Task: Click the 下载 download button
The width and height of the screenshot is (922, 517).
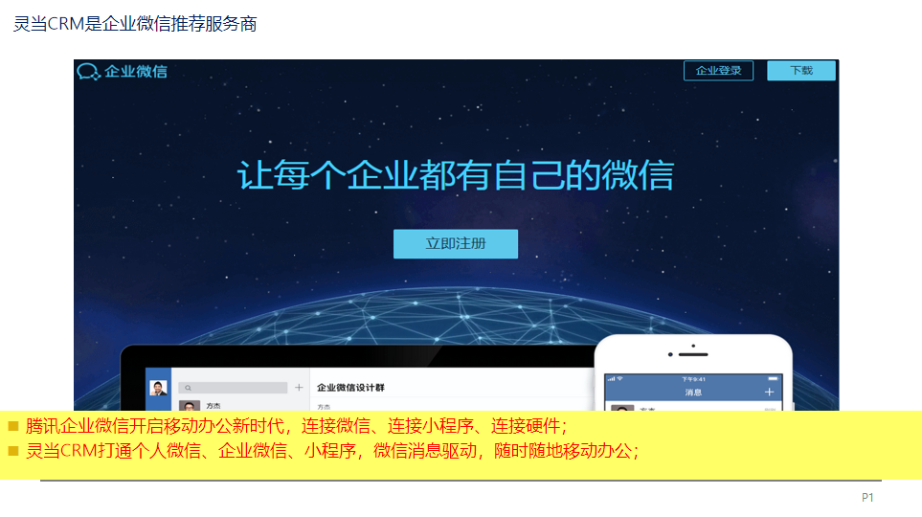Action: click(x=800, y=71)
